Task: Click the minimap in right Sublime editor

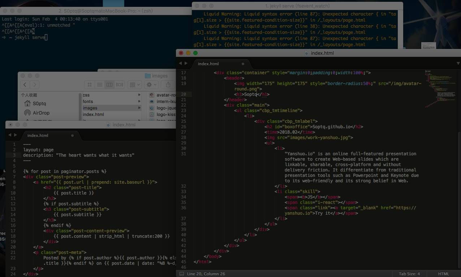Action: point(436,86)
